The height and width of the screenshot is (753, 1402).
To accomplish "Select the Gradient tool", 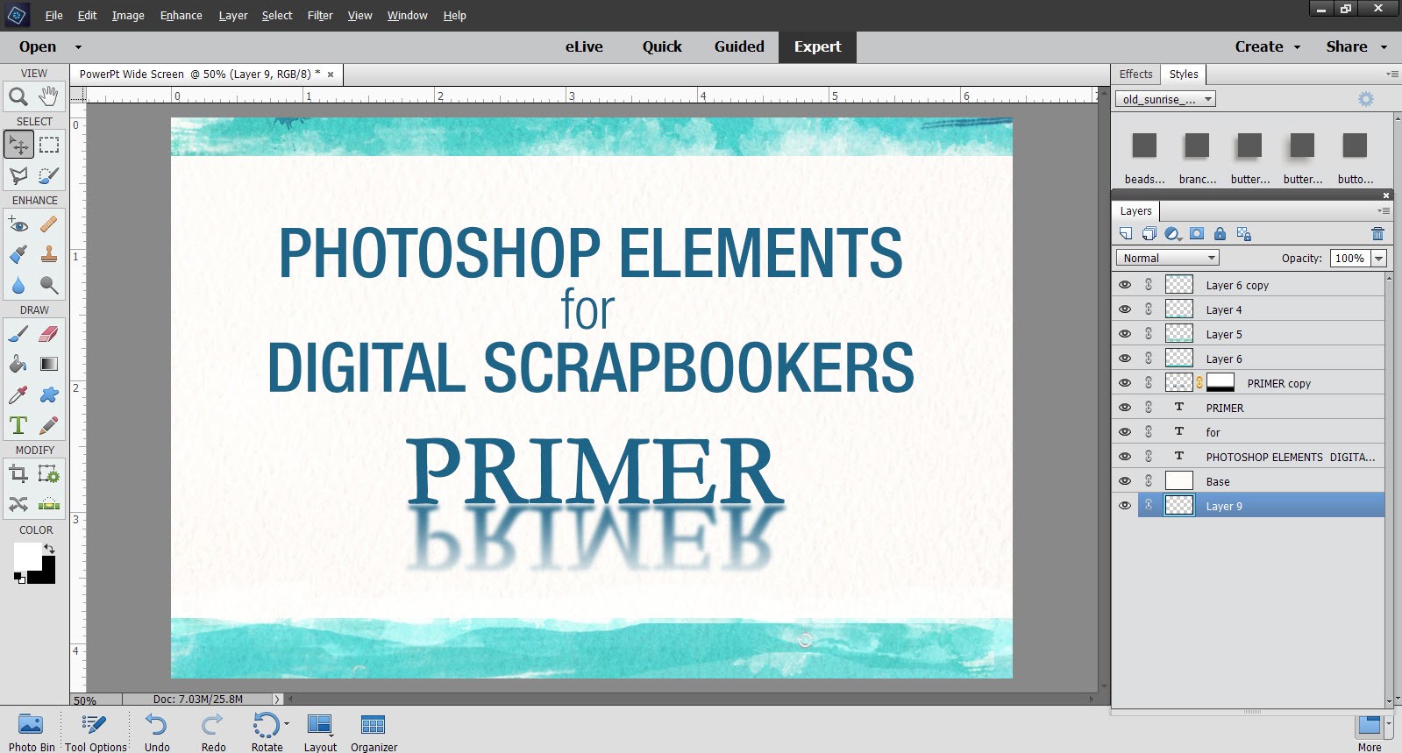I will coord(49,364).
